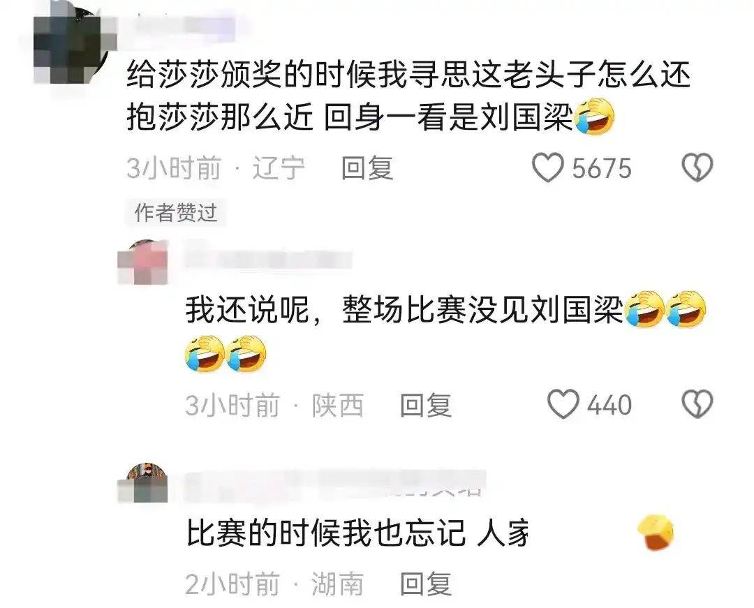The width and height of the screenshot is (754, 608).
Task: Tap the 440 like count number
Action: [x=609, y=405]
